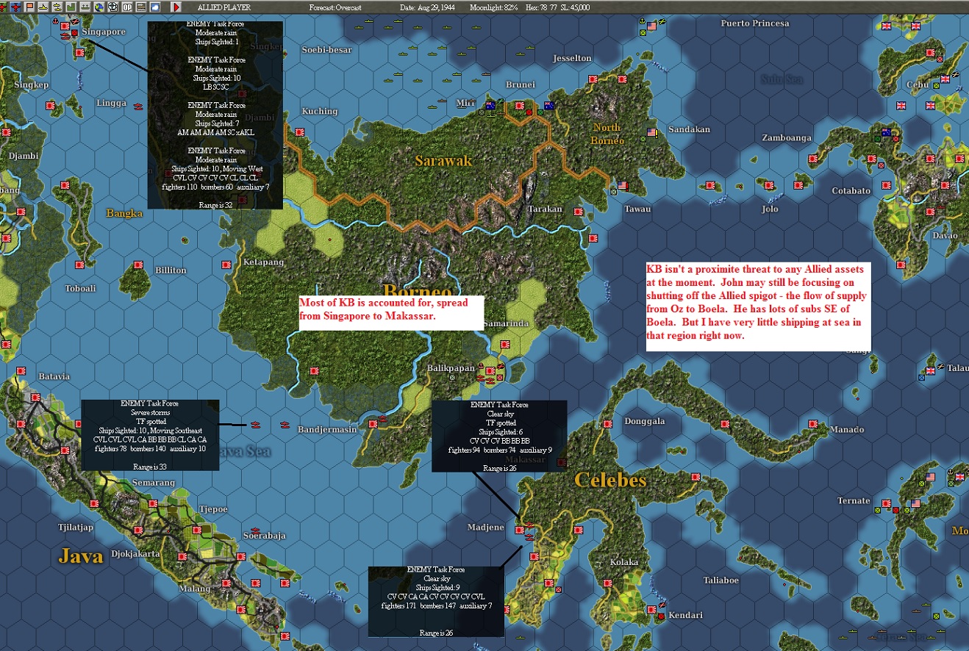Click the 'Range is 32' text in the Singapore popup
969x651 pixels.
pyautogui.click(x=215, y=205)
